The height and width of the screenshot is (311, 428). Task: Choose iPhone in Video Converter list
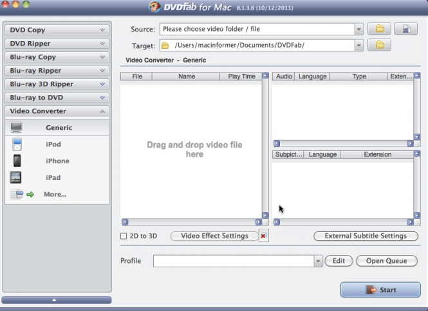pos(57,161)
